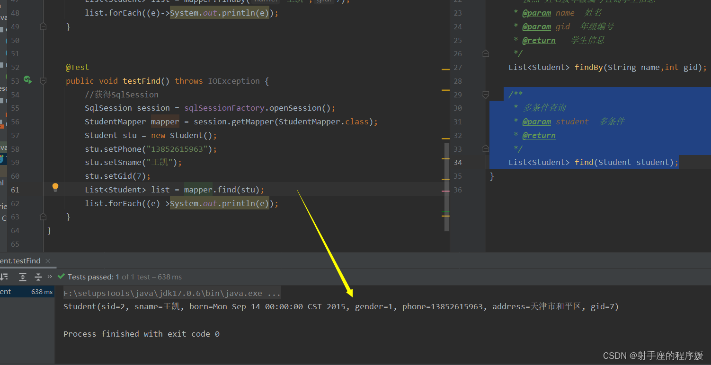Collapse testFind method at line 53
Screen dimensions: 711x365
(x=43, y=81)
